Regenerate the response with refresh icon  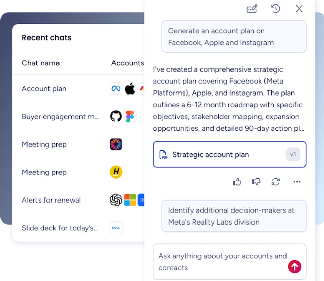coord(276,182)
